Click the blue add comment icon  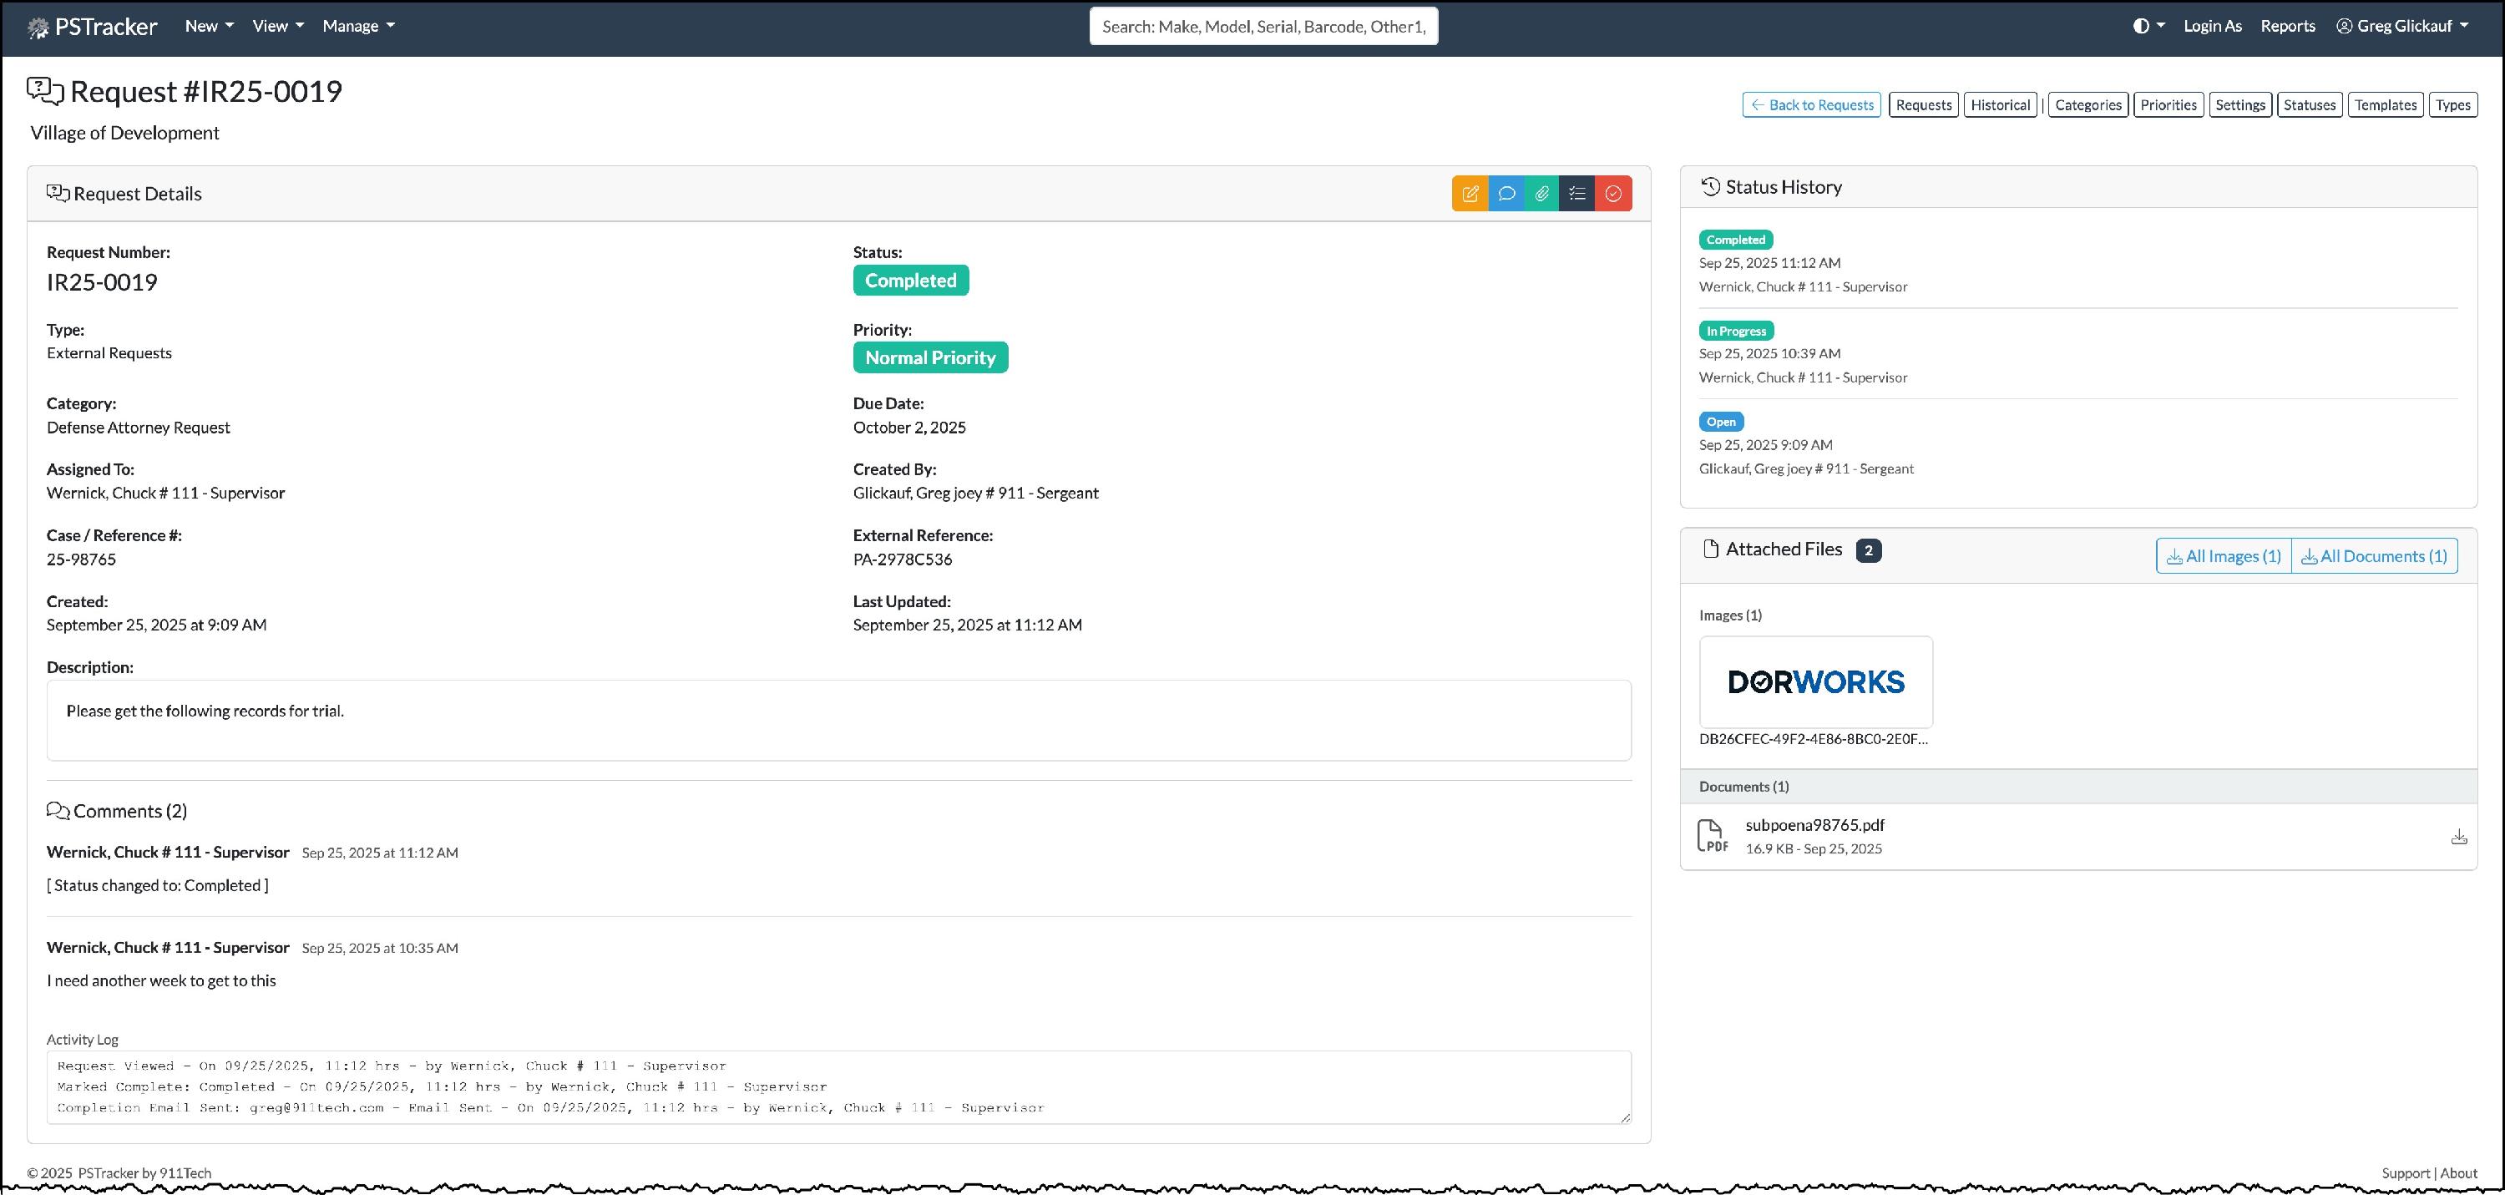pos(1506,194)
